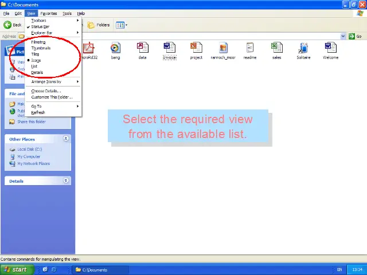Open the File menu

point(6,14)
